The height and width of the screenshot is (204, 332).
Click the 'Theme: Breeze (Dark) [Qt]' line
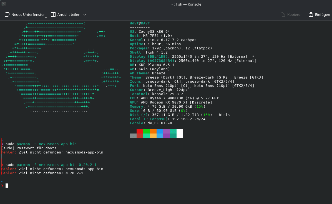tap(197, 77)
